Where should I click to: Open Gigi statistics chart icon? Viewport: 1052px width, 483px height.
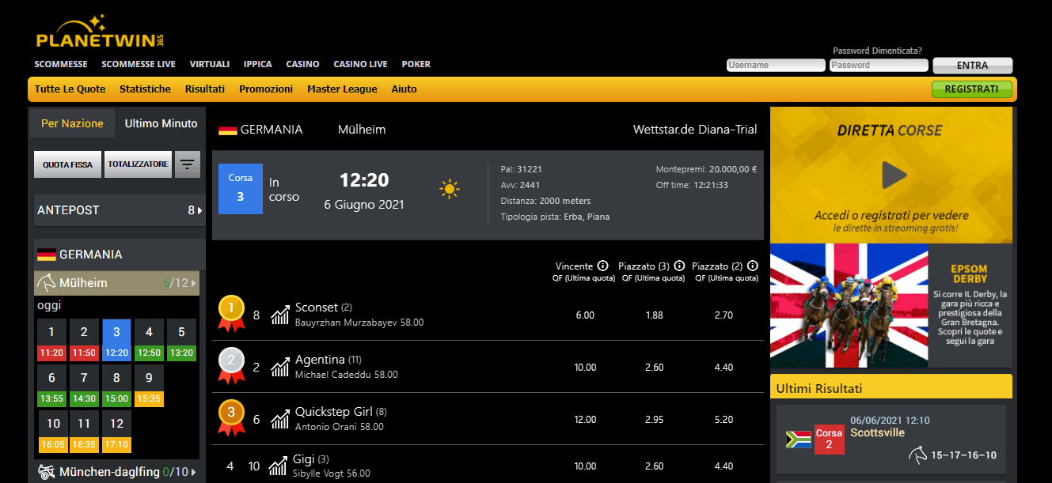click(x=278, y=466)
